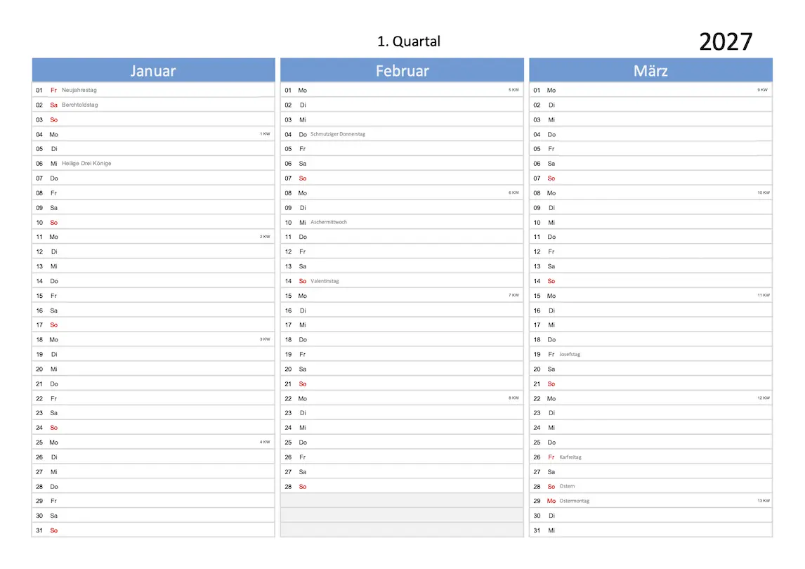
Task: Click the Valentinstag label
Action: click(x=325, y=281)
